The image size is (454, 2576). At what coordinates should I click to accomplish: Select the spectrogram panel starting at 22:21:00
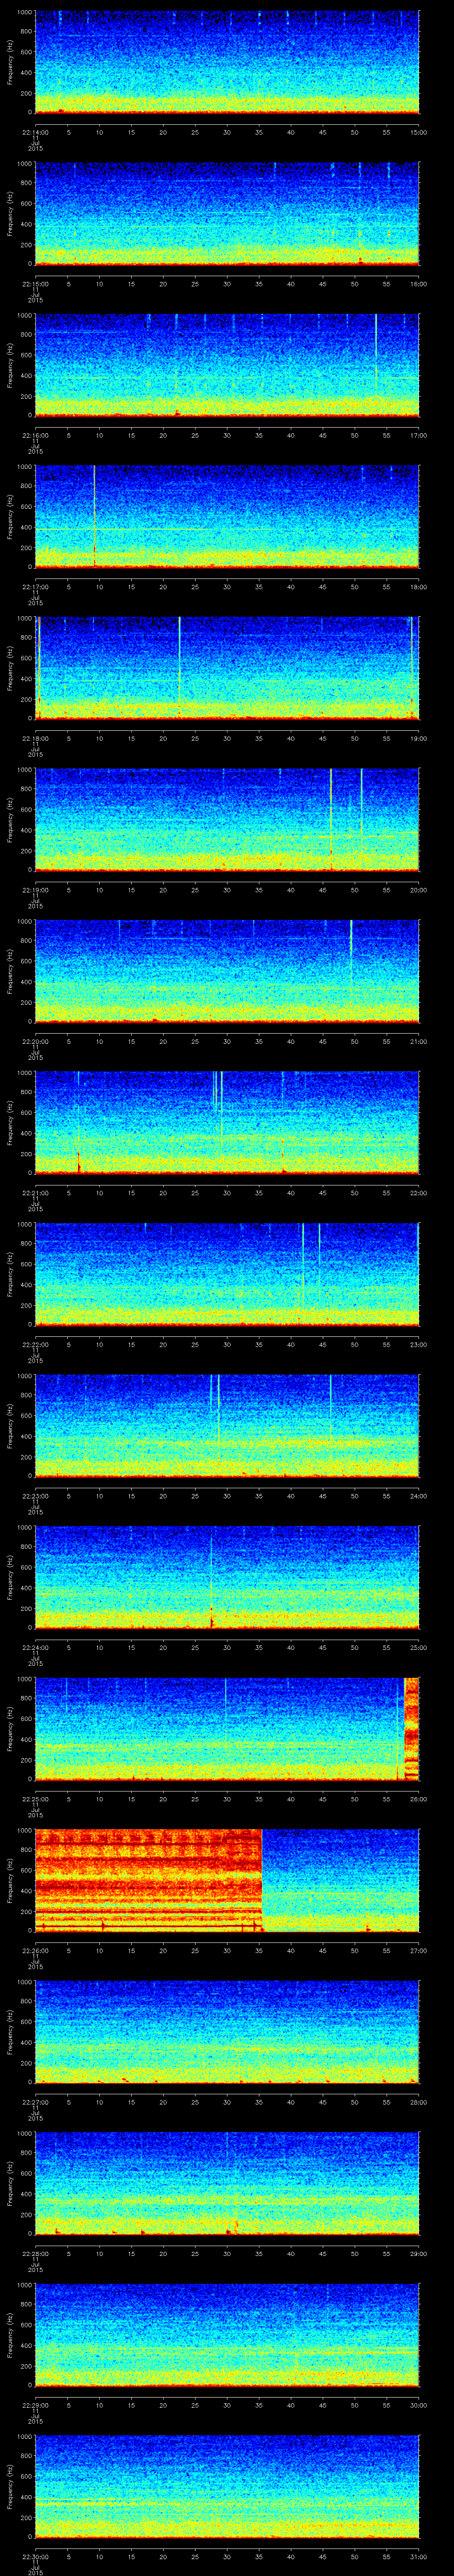(227, 1123)
